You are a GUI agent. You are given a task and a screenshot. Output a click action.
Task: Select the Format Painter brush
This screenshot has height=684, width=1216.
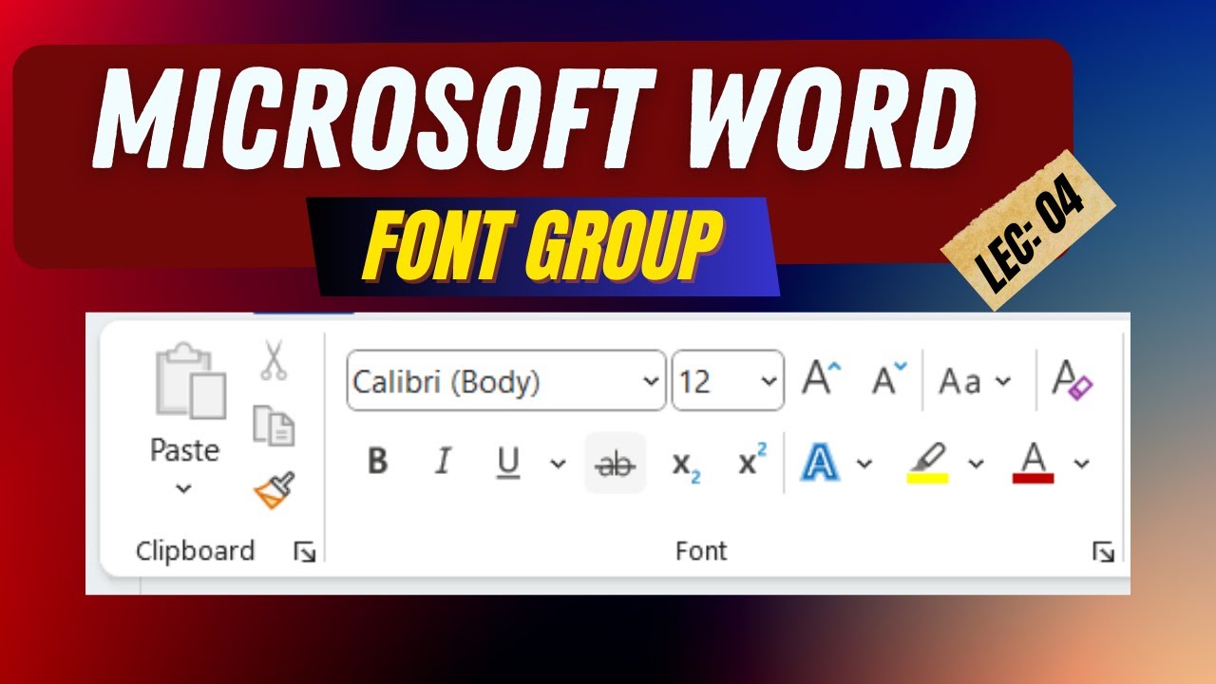point(274,489)
